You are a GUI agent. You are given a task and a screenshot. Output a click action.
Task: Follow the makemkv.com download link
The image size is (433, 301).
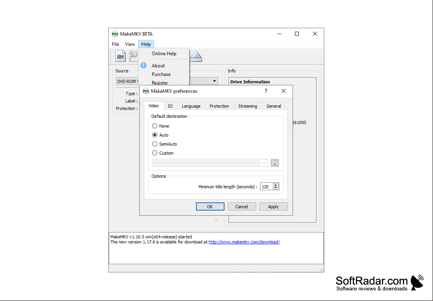(x=244, y=242)
